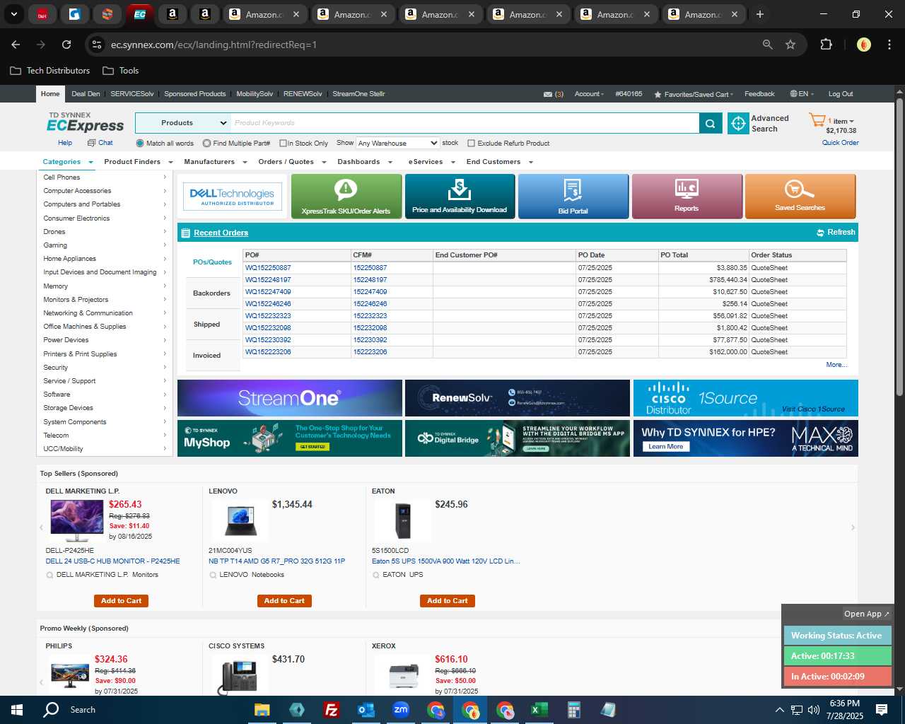Bookmark this page with star icon

tap(790, 45)
